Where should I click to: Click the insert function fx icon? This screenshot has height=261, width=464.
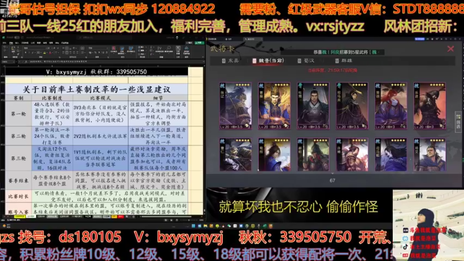pyautogui.click(x=26, y=62)
